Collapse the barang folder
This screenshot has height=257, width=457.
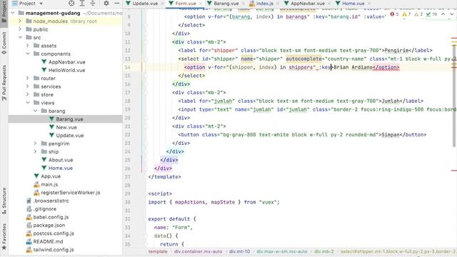35,111
